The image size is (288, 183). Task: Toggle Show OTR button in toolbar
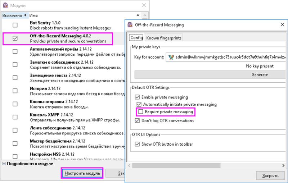(137, 144)
